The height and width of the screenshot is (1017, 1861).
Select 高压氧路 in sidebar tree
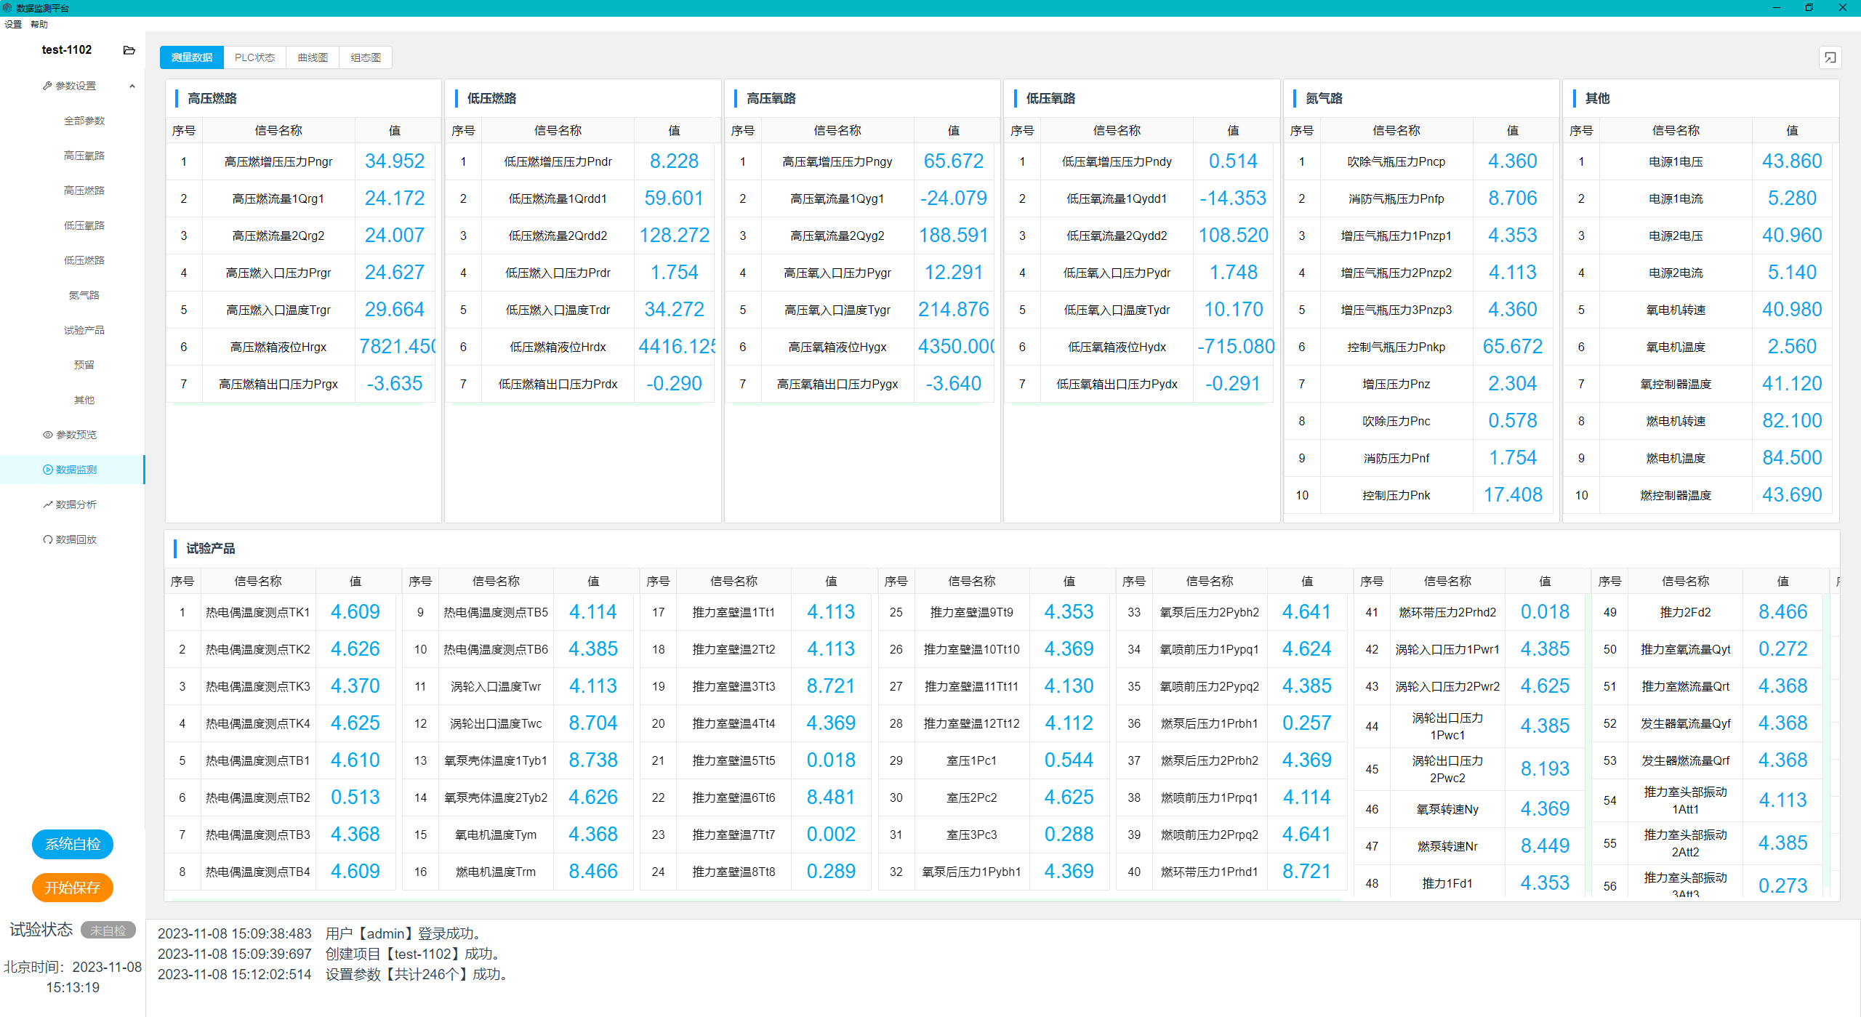(84, 156)
